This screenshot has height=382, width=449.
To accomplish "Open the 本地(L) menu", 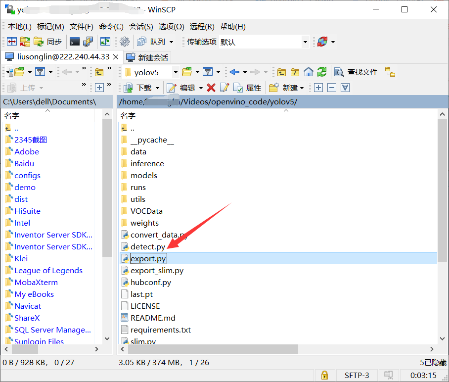I will click(19, 27).
